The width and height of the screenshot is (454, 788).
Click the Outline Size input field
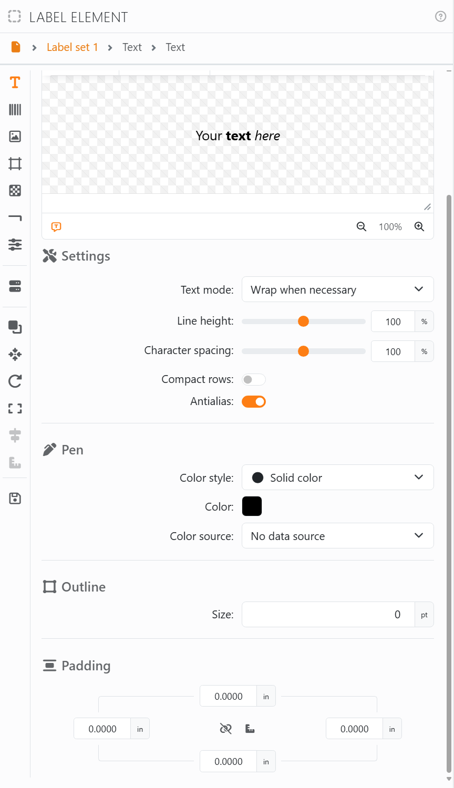click(328, 615)
